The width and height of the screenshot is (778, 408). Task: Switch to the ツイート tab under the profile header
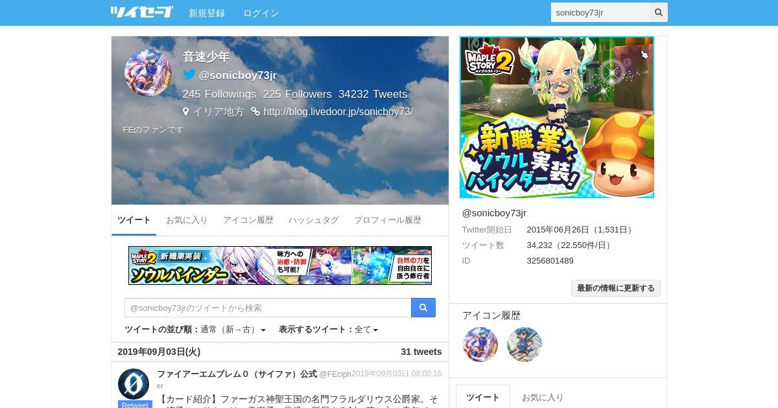[x=134, y=220]
